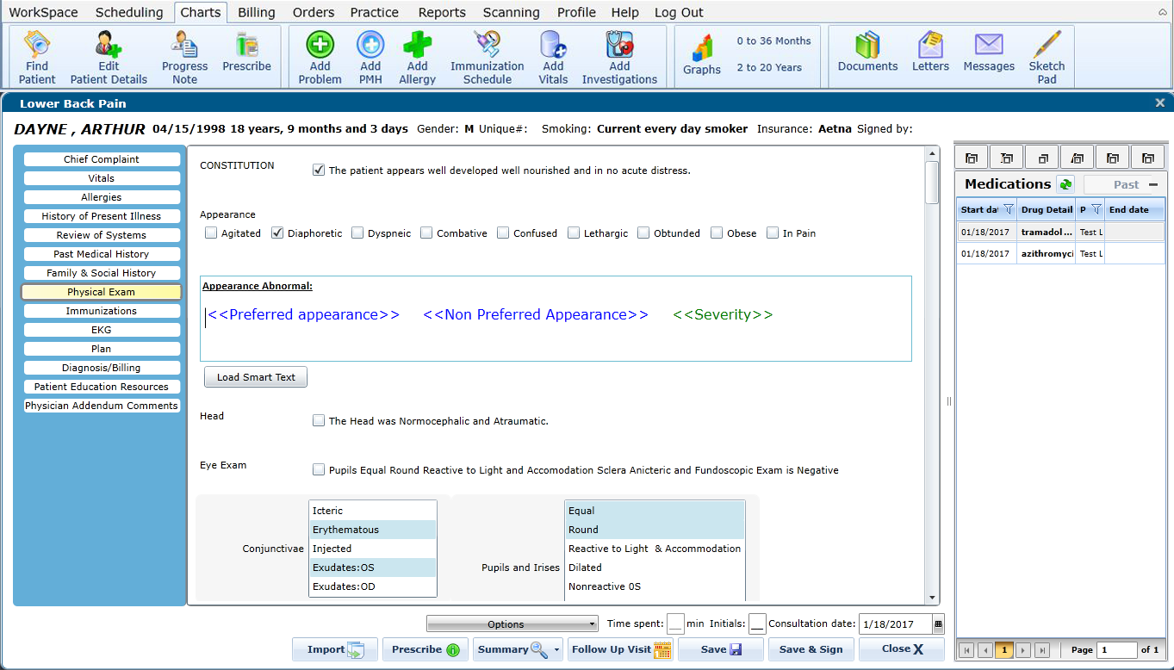Click the Add Vitals icon
The image size is (1174, 670).
click(x=552, y=55)
